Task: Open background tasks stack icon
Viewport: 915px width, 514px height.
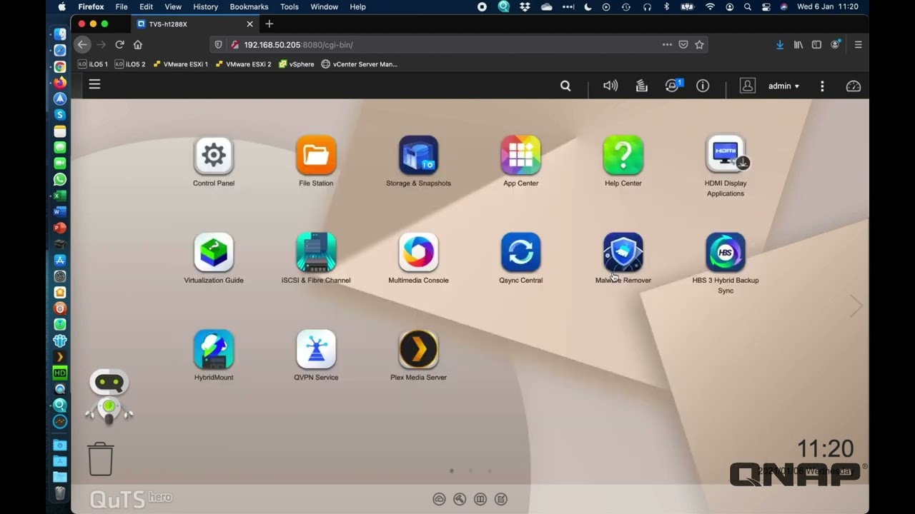Action: [641, 86]
